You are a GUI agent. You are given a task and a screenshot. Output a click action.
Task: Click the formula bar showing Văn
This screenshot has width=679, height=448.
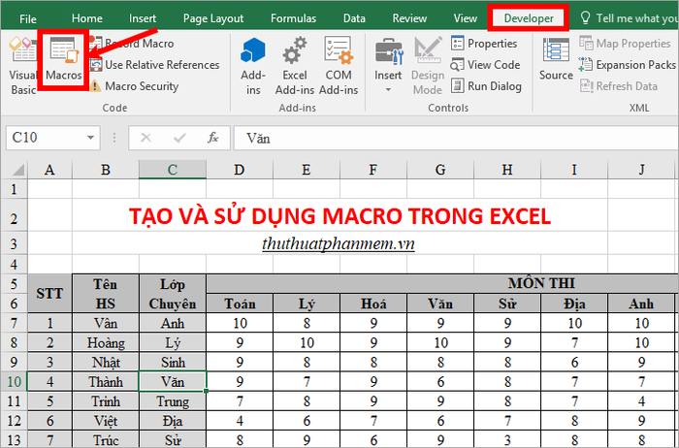coord(456,138)
